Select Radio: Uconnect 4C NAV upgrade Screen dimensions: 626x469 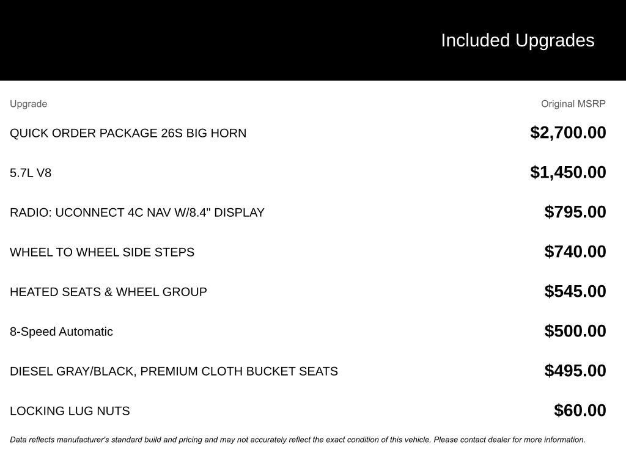pos(137,213)
